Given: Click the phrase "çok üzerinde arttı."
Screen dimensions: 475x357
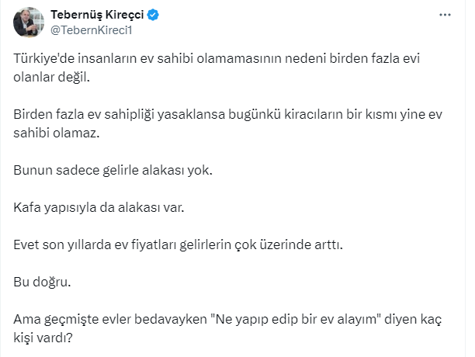Looking at the screenshot, I should tap(292, 244).
